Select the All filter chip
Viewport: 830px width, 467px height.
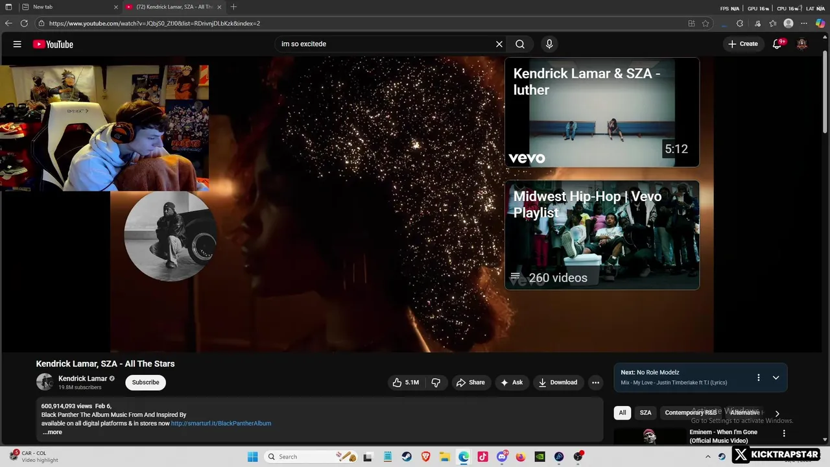tap(622, 413)
